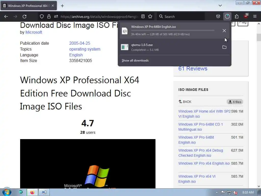Image resolution: width=261 pixels, height=196 pixels.
Task: Click the page scrollbar up arrow
Action: (x=259, y=24)
